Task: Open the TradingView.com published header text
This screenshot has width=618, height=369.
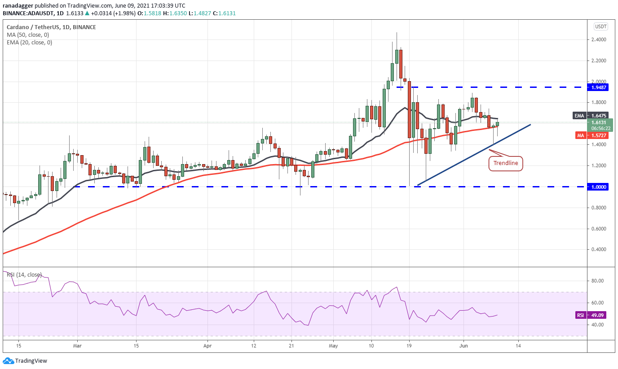Action: pyautogui.click(x=88, y=6)
